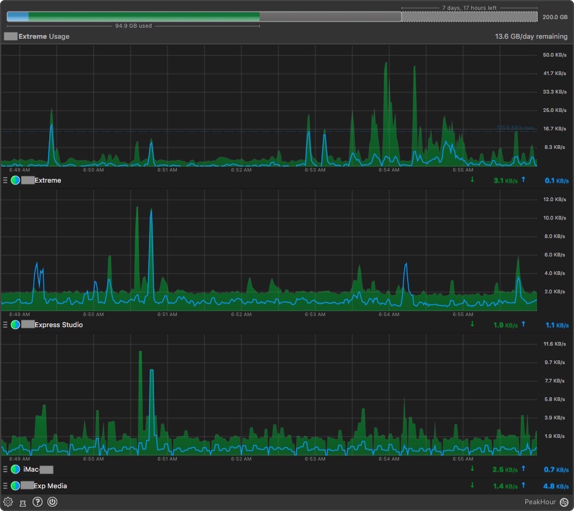Click the Extreme traffic graph area
This screenshot has width=574, height=511.
[269, 106]
